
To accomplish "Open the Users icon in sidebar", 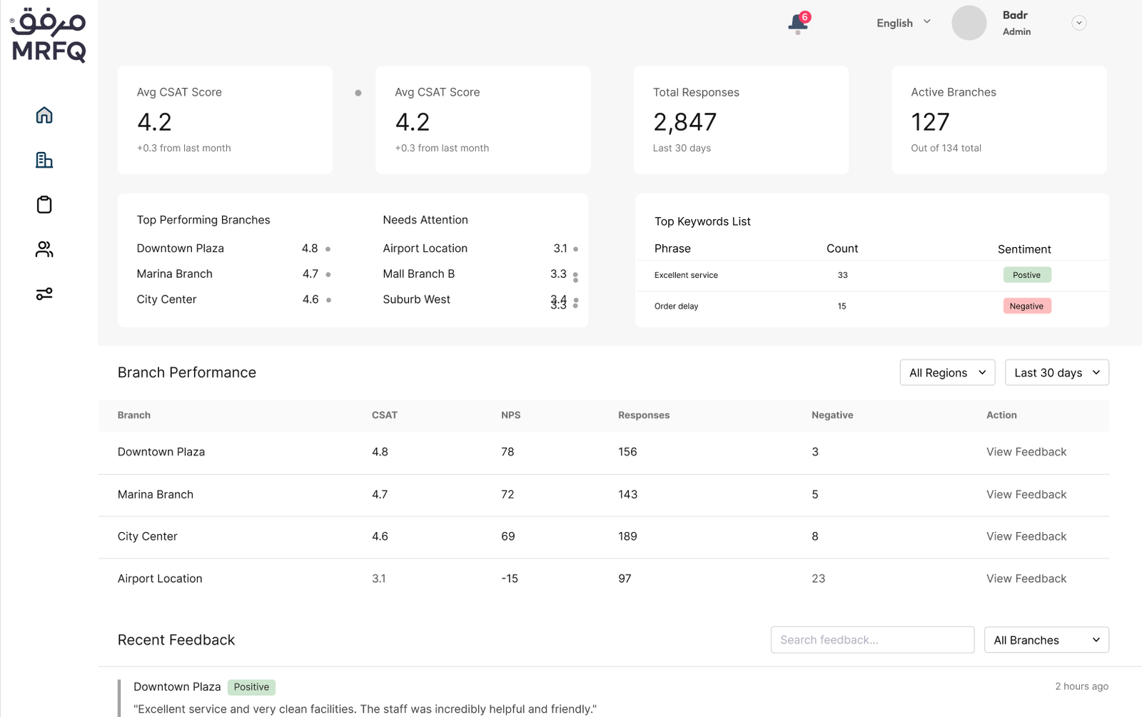I will [44, 249].
